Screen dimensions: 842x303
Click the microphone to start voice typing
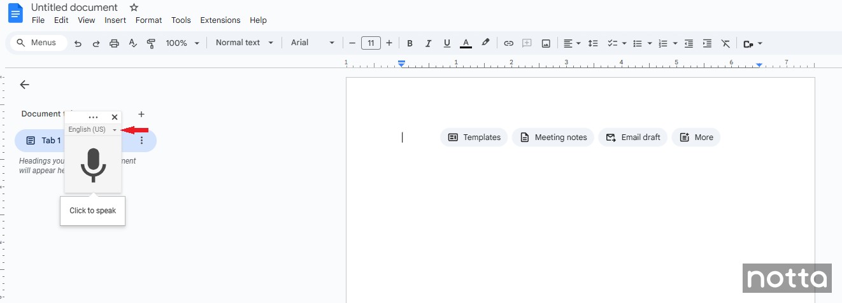pos(93,165)
